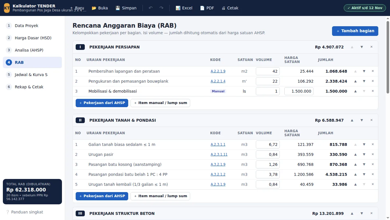
Task: Open the Panduan singkat guide
Action: tap(25, 212)
